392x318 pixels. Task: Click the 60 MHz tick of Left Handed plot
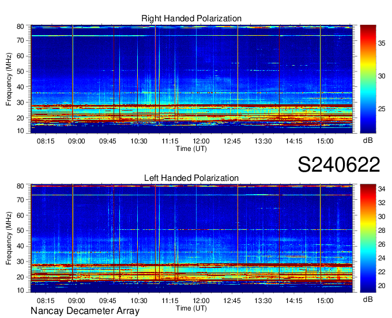(20, 215)
